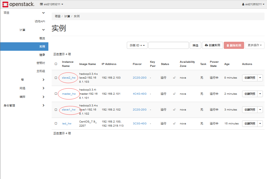Click 创建快照 for slave1_hw
The width and height of the screenshot is (267, 179).
(x=250, y=110)
